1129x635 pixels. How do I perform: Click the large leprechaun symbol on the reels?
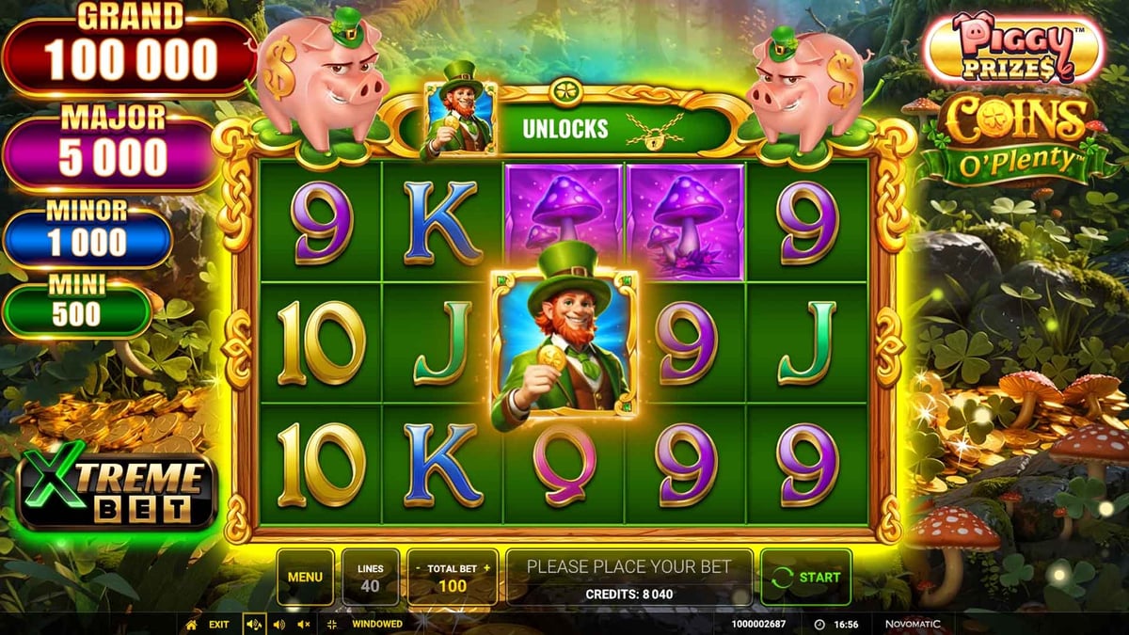pos(564,341)
